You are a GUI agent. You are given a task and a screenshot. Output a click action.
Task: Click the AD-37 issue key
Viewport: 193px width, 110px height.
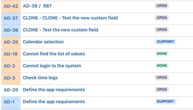pyautogui.click(x=11, y=18)
